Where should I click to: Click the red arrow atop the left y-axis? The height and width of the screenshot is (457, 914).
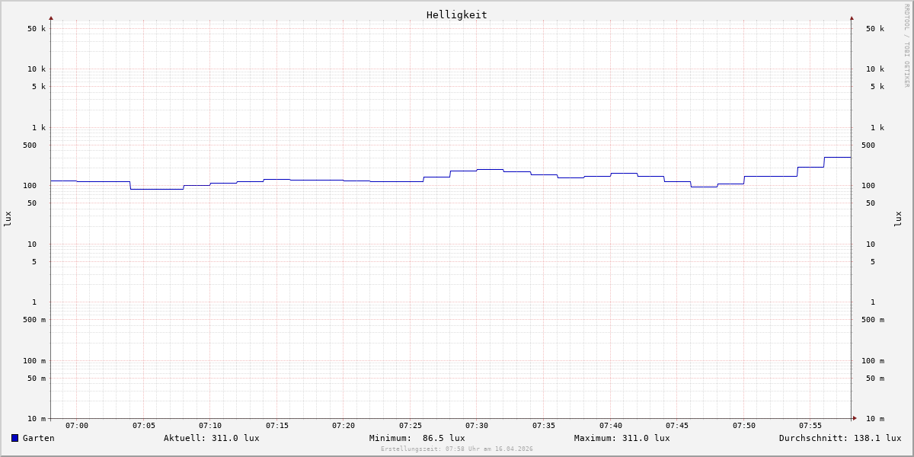(51, 18)
